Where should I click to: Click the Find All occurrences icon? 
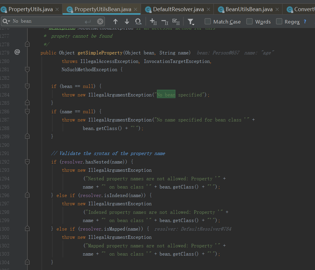click(x=138, y=21)
